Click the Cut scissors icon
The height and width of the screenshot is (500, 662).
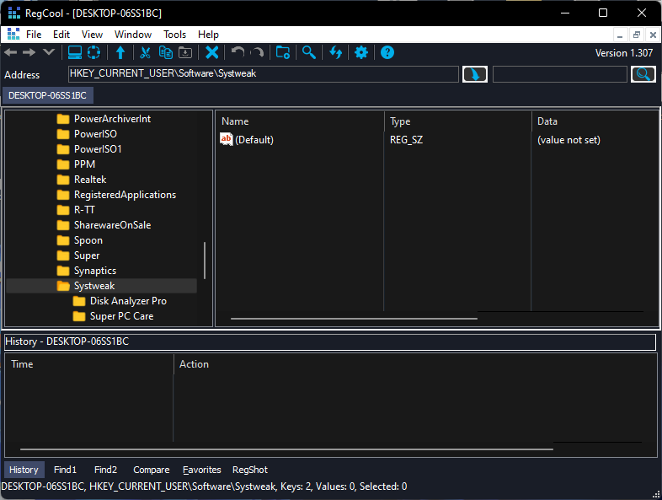click(145, 52)
